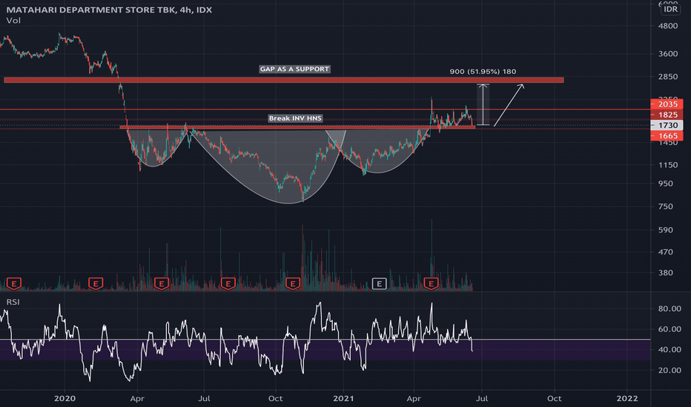This screenshot has width=691, height=407.
Task: Click the 590 price axis value
Action: (666, 229)
